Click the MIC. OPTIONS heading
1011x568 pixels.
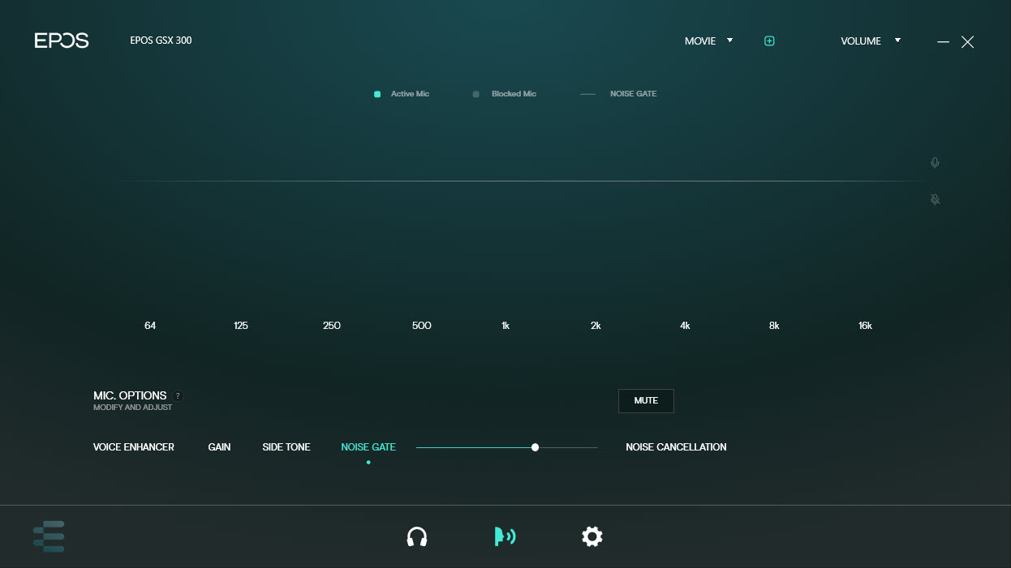(x=130, y=395)
